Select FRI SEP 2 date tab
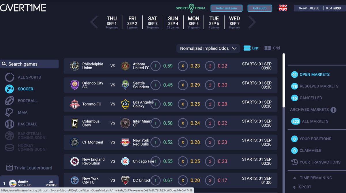This screenshot has height=193, width=346. (132, 22)
